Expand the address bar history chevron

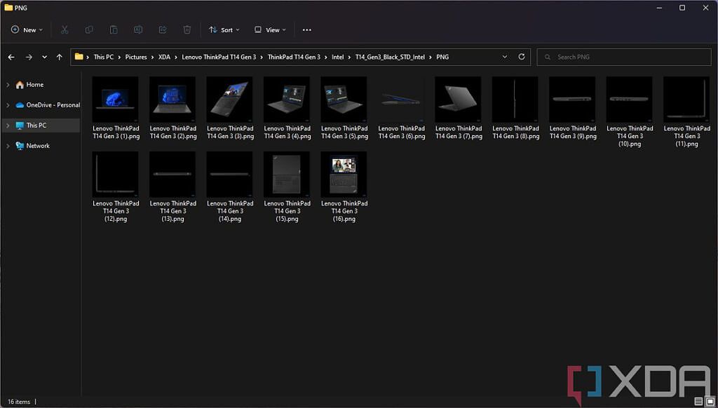(x=503, y=57)
